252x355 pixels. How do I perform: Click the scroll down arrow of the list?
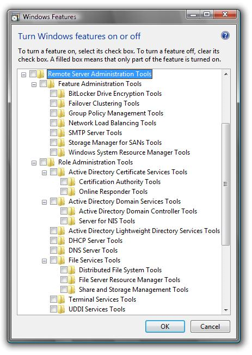(226, 310)
